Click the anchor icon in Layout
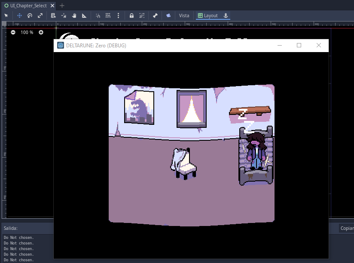Image resolution: width=354 pixels, height=263 pixels. [226, 15]
